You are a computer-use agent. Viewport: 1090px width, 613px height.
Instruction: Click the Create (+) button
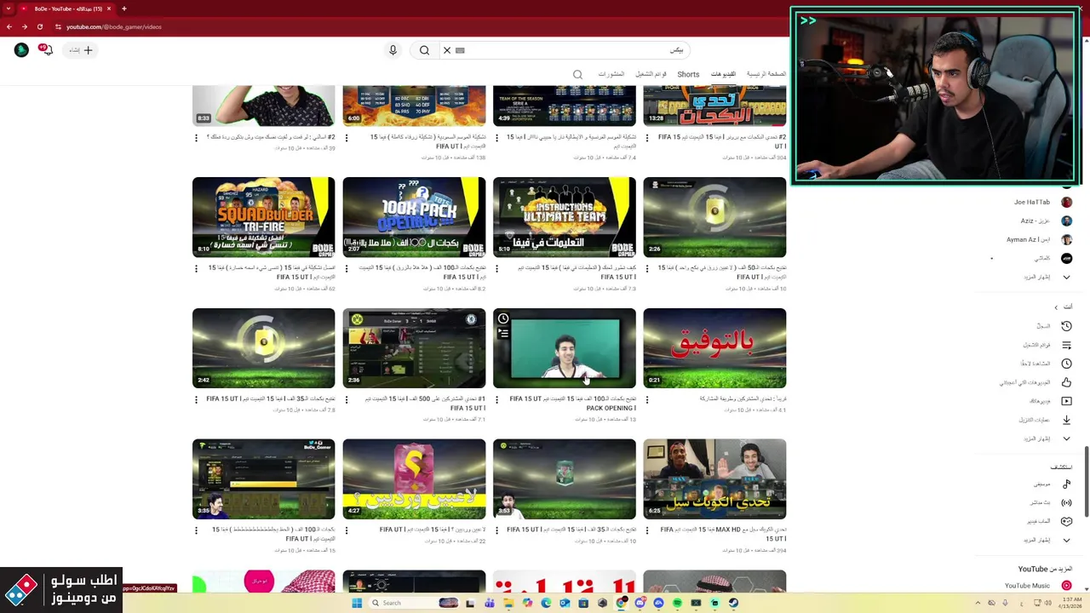pos(82,50)
